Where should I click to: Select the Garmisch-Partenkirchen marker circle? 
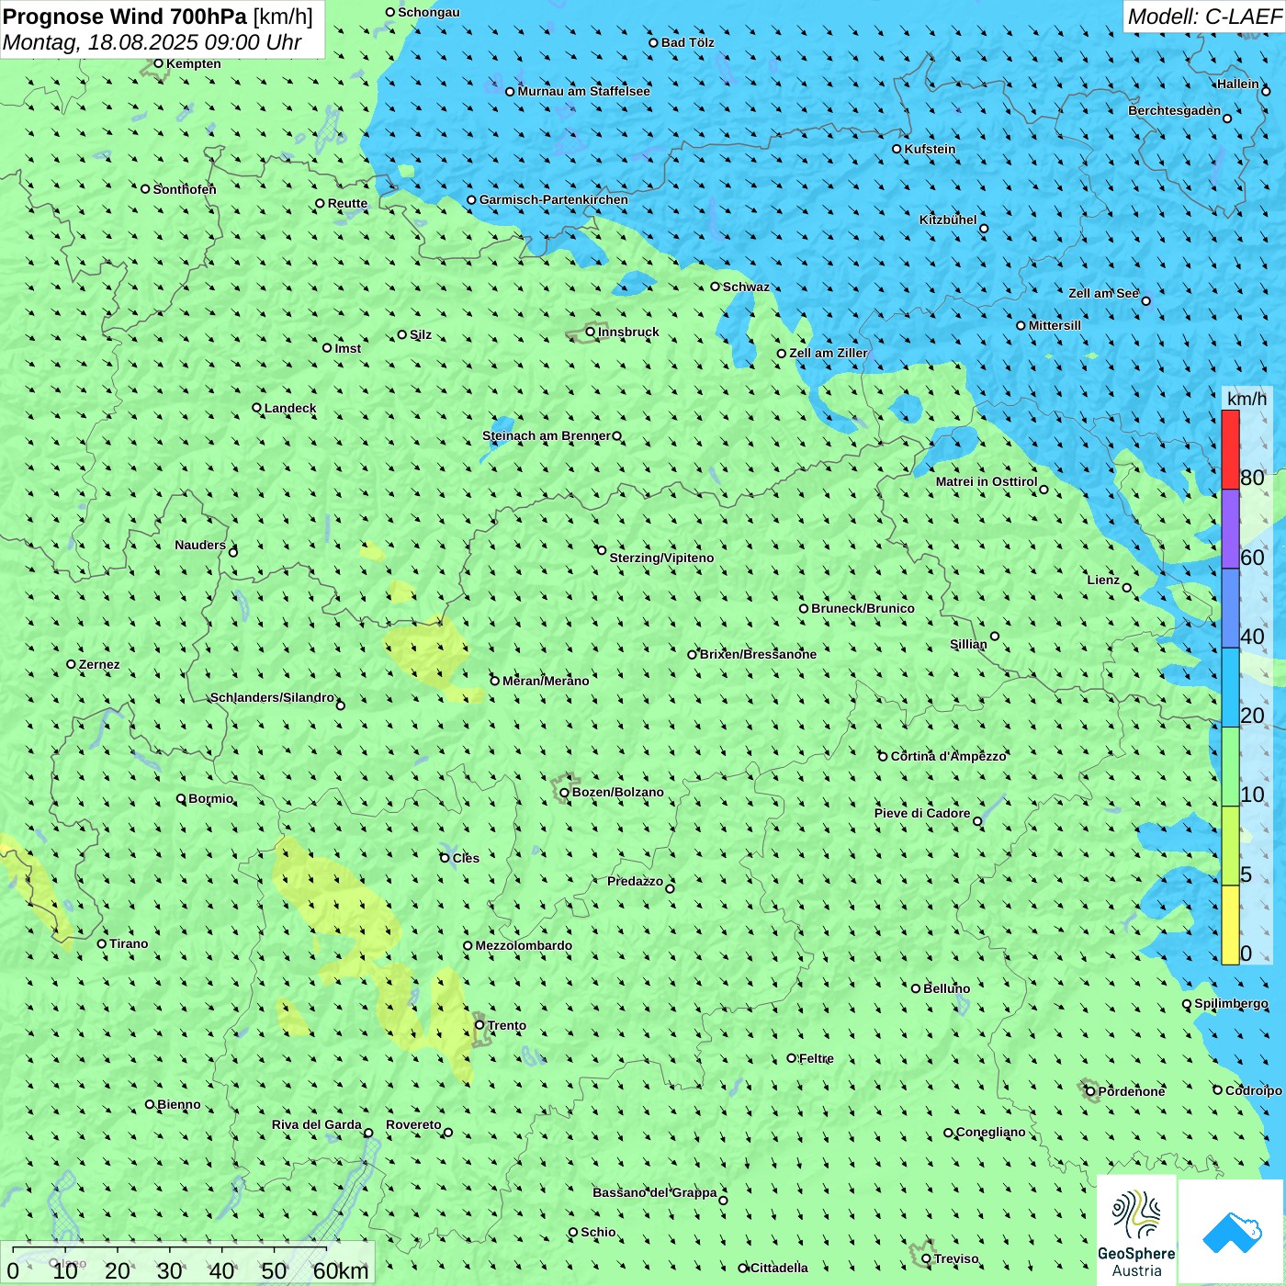(471, 200)
